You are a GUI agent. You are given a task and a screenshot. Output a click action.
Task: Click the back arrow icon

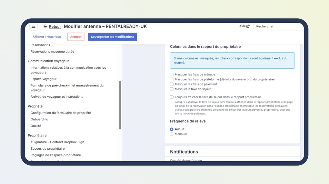click(45, 27)
